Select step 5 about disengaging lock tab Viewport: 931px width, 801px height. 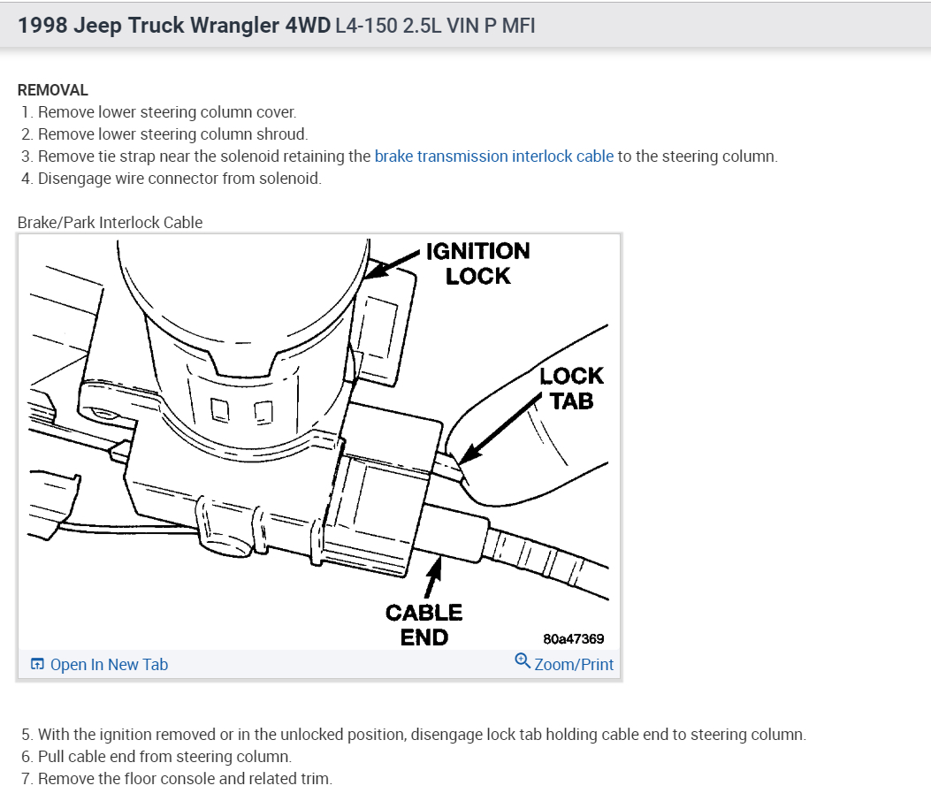tap(414, 735)
